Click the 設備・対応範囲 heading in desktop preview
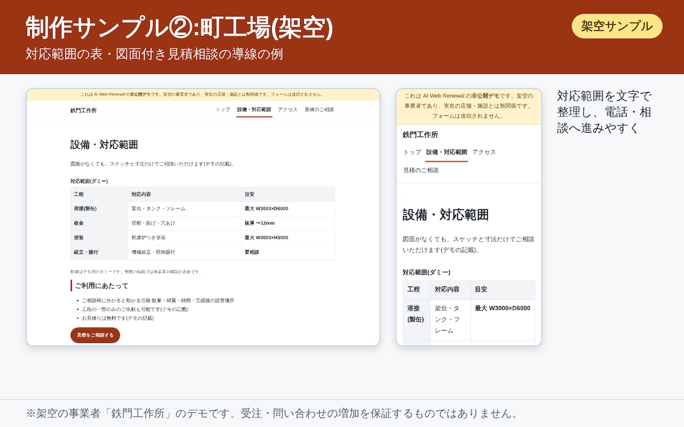684x427 pixels. tap(104, 145)
